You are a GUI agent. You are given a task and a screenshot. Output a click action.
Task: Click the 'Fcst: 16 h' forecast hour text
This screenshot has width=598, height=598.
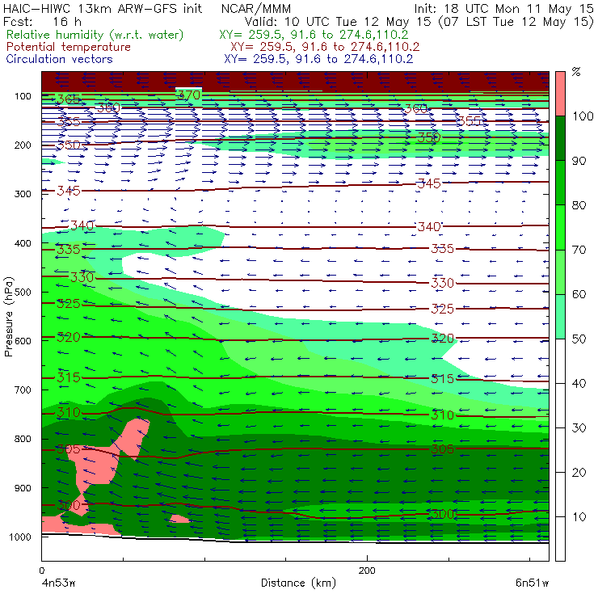42,21
